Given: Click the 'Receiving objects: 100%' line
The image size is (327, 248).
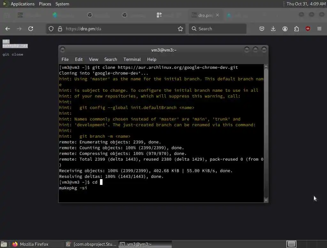Looking at the screenshot, I should click(x=146, y=171).
